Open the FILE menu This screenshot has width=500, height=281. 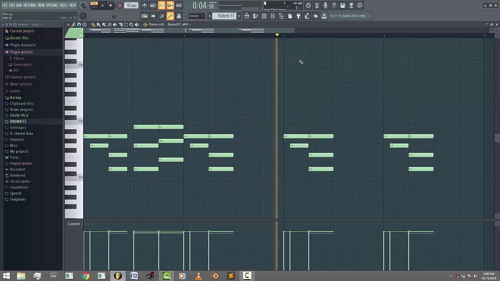[5, 5]
